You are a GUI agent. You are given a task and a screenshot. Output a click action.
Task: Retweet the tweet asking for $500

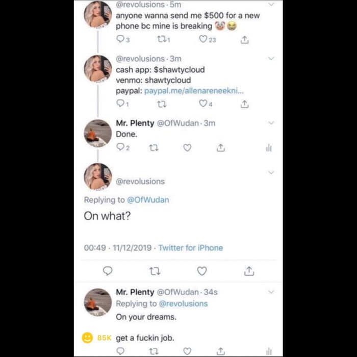click(160, 39)
